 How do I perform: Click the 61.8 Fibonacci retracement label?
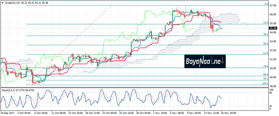pos(266,53)
